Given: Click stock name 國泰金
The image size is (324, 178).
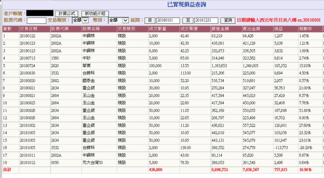Looking at the screenshot, I should point(89,81).
